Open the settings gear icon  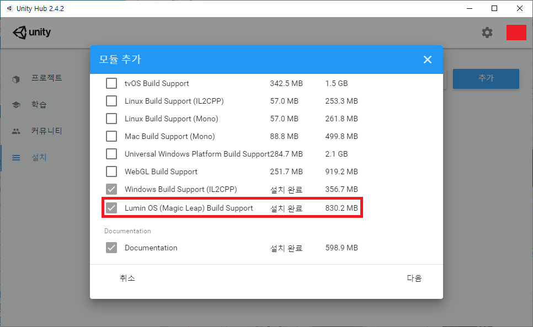(x=487, y=33)
